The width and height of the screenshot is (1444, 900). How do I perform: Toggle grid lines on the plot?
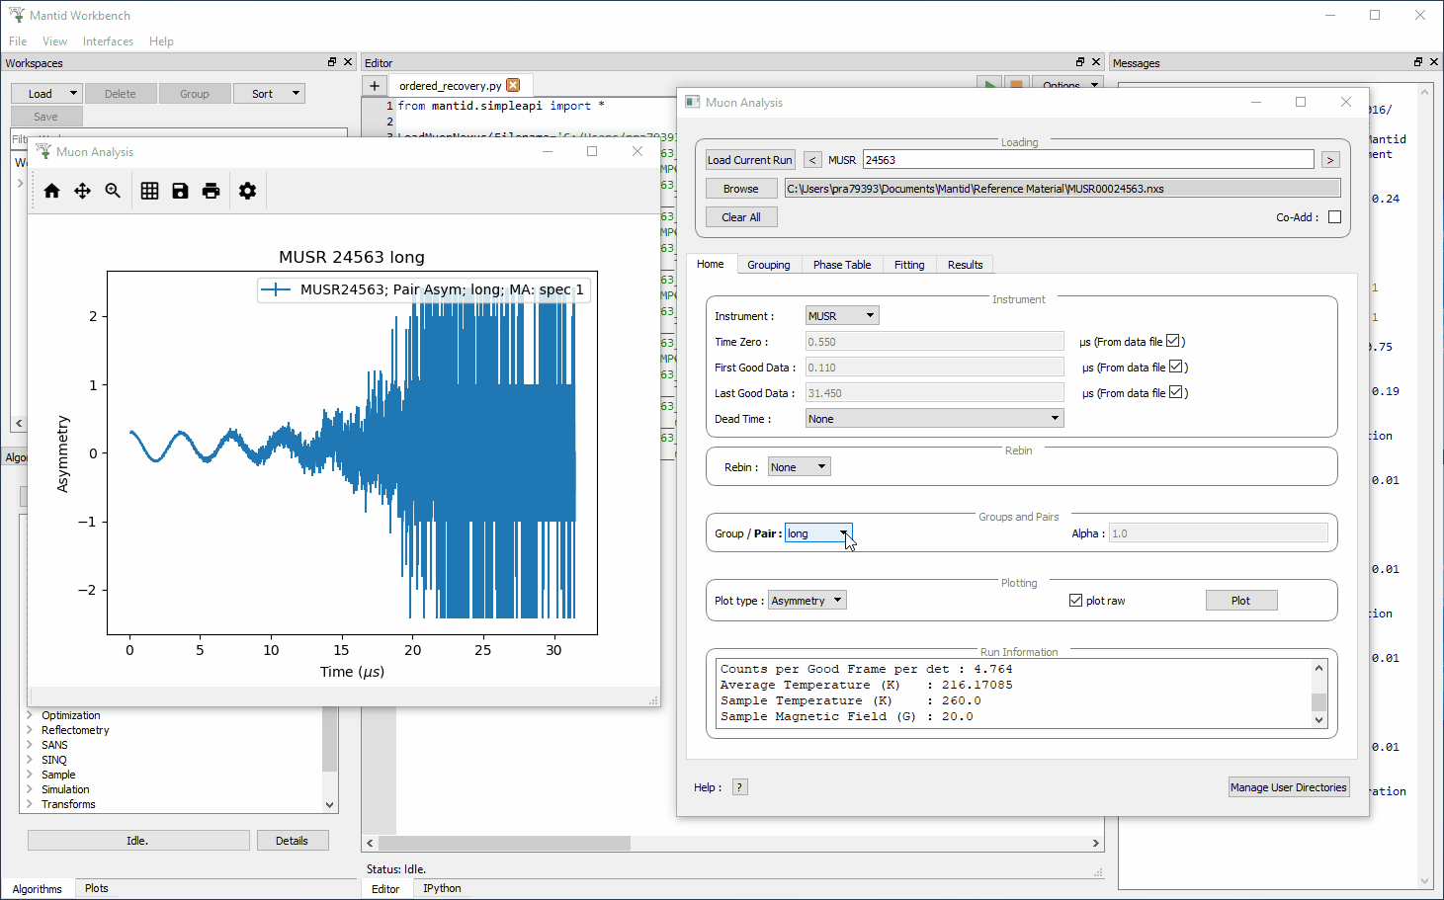click(x=149, y=192)
